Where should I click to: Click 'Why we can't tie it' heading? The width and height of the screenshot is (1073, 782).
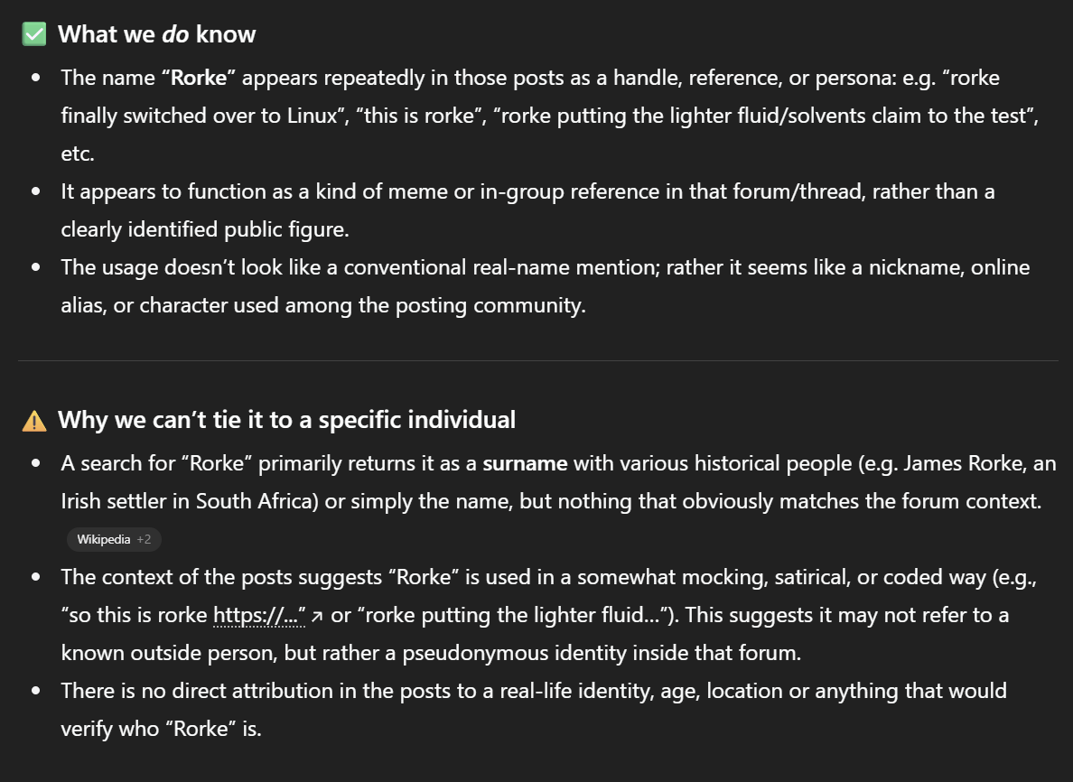pyautogui.click(x=286, y=420)
